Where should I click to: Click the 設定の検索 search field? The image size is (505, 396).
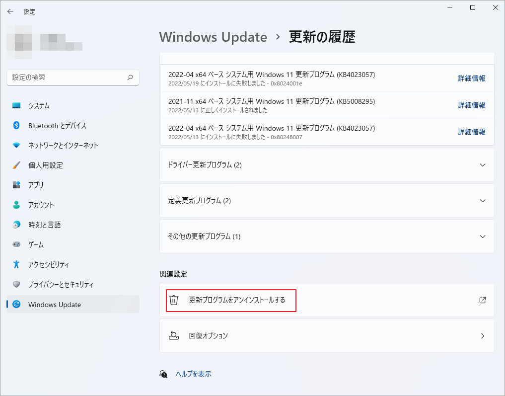(73, 78)
